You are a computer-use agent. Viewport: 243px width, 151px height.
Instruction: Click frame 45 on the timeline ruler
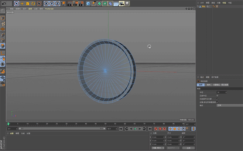(x=96, y=124)
